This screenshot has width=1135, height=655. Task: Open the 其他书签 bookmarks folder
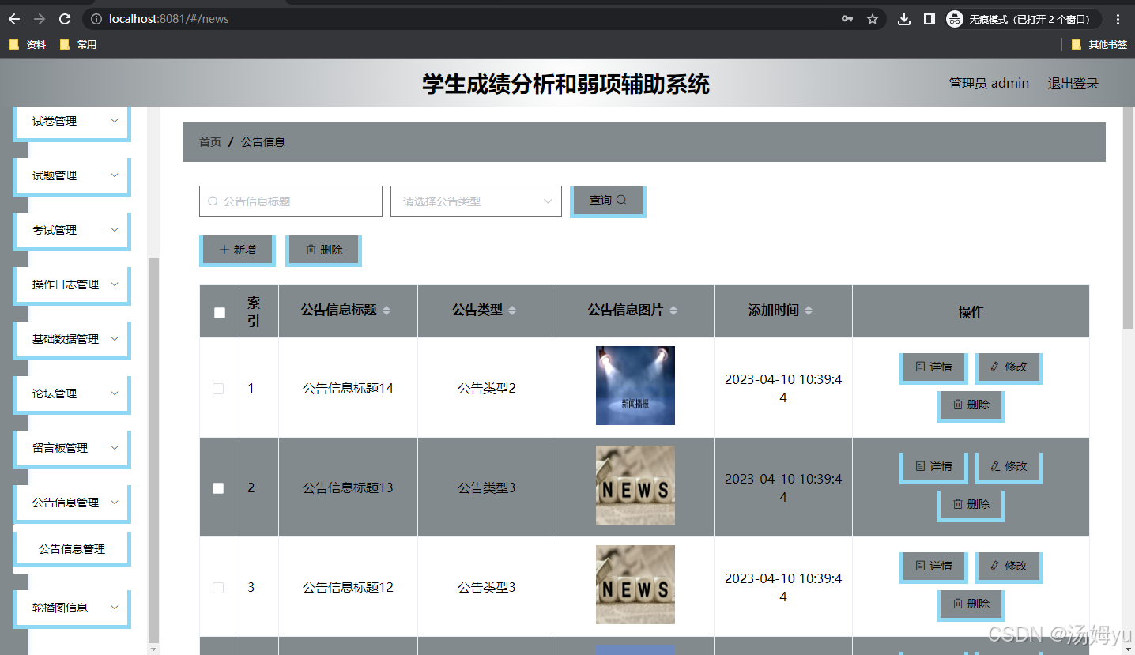click(x=1099, y=45)
